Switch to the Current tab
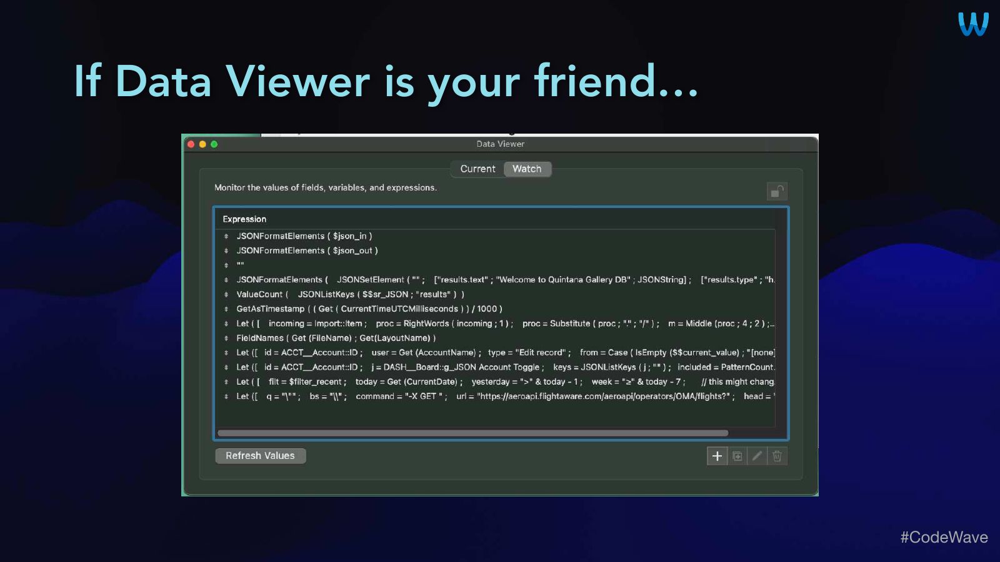The width and height of the screenshot is (1000, 562). click(477, 169)
